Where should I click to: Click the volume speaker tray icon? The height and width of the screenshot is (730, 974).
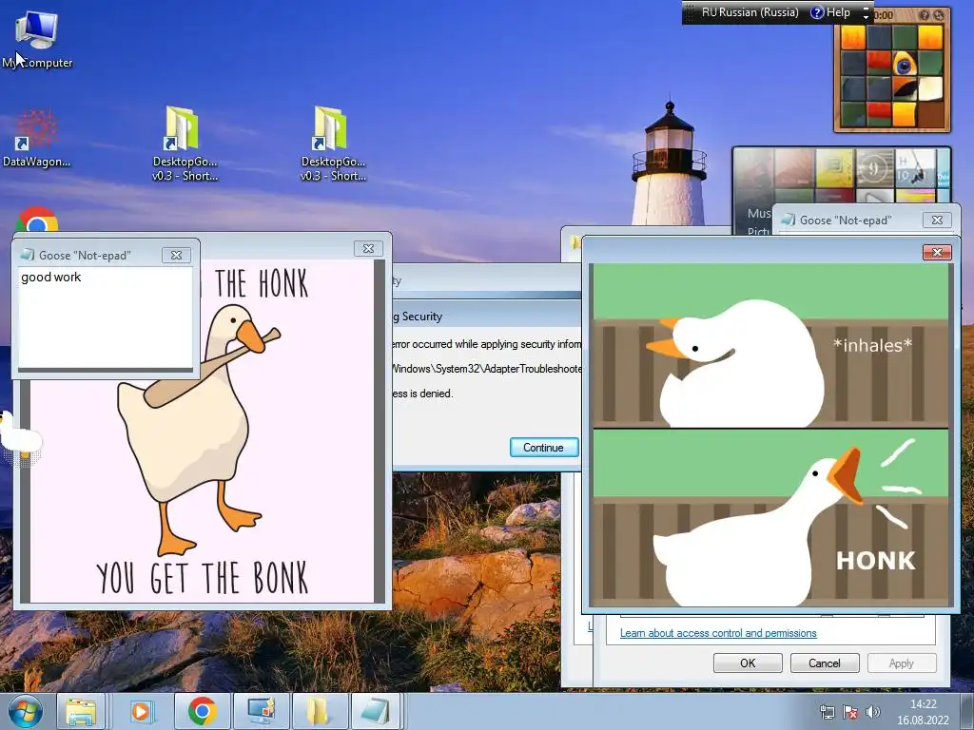coord(873,712)
